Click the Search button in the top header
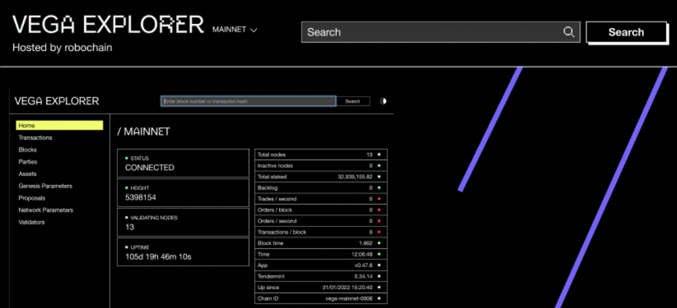The width and height of the screenshot is (677, 308). [627, 32]
